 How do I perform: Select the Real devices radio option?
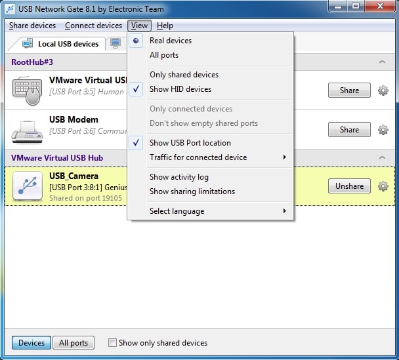210,41
